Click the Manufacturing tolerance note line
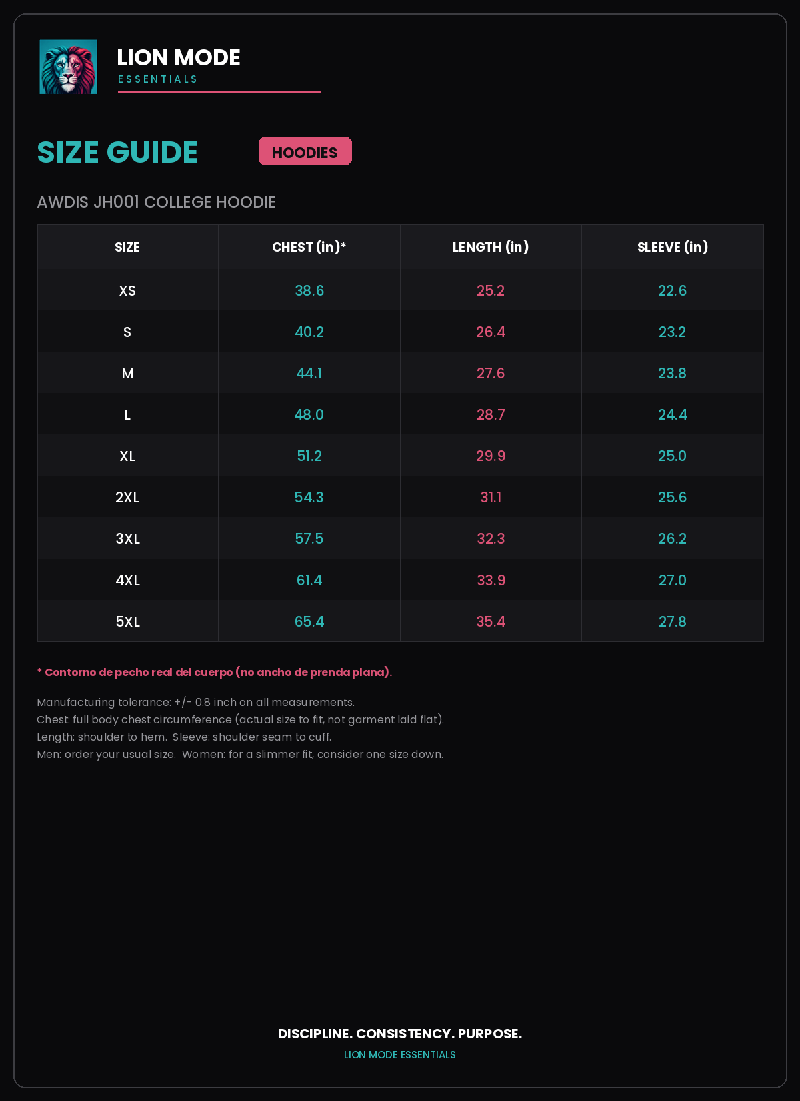800x1101 pixels. click(196, 703)
